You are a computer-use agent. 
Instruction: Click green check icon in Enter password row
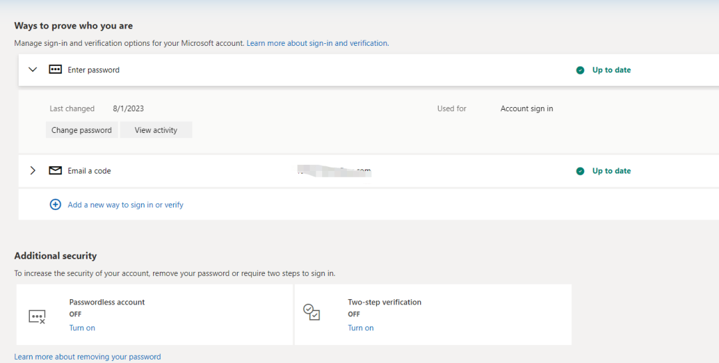(x=580, y=70)
